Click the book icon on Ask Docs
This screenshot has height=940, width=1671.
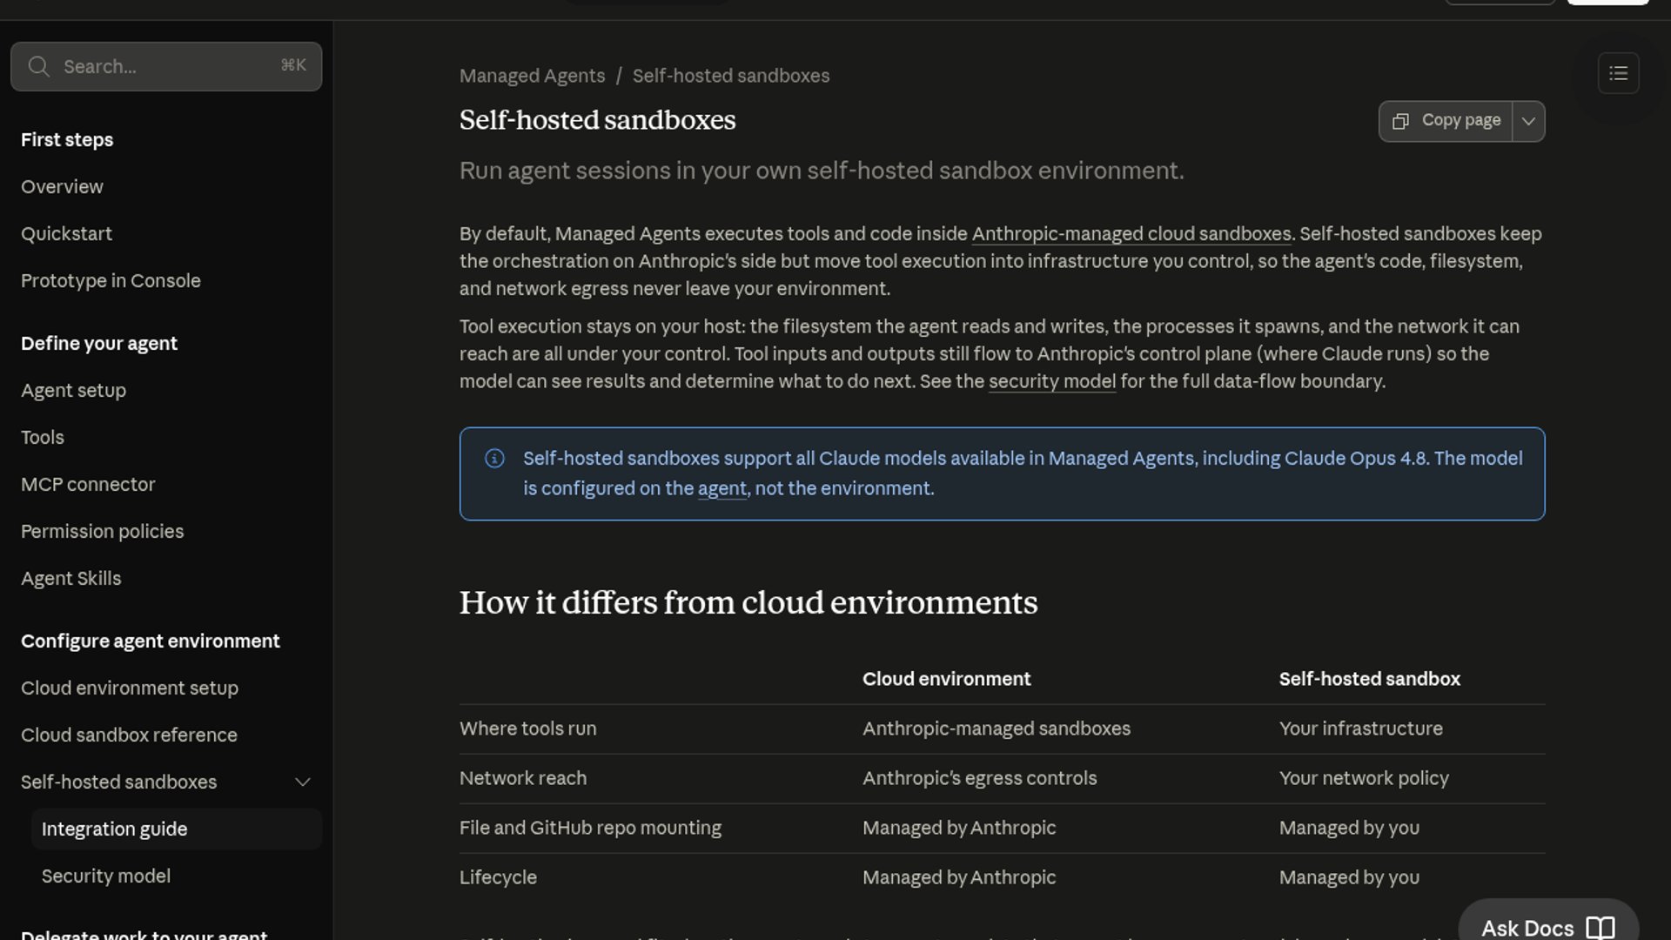(x=1601, y=928)
